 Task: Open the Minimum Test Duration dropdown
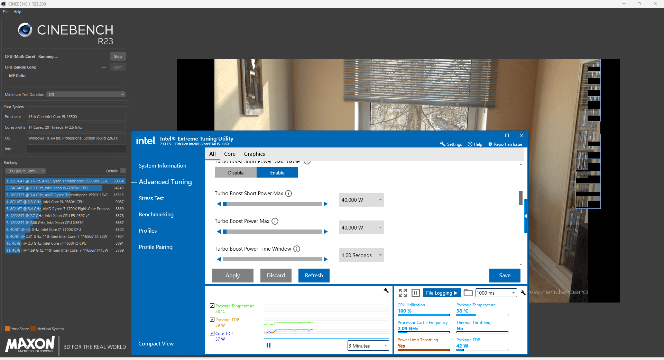click(86, 94)
